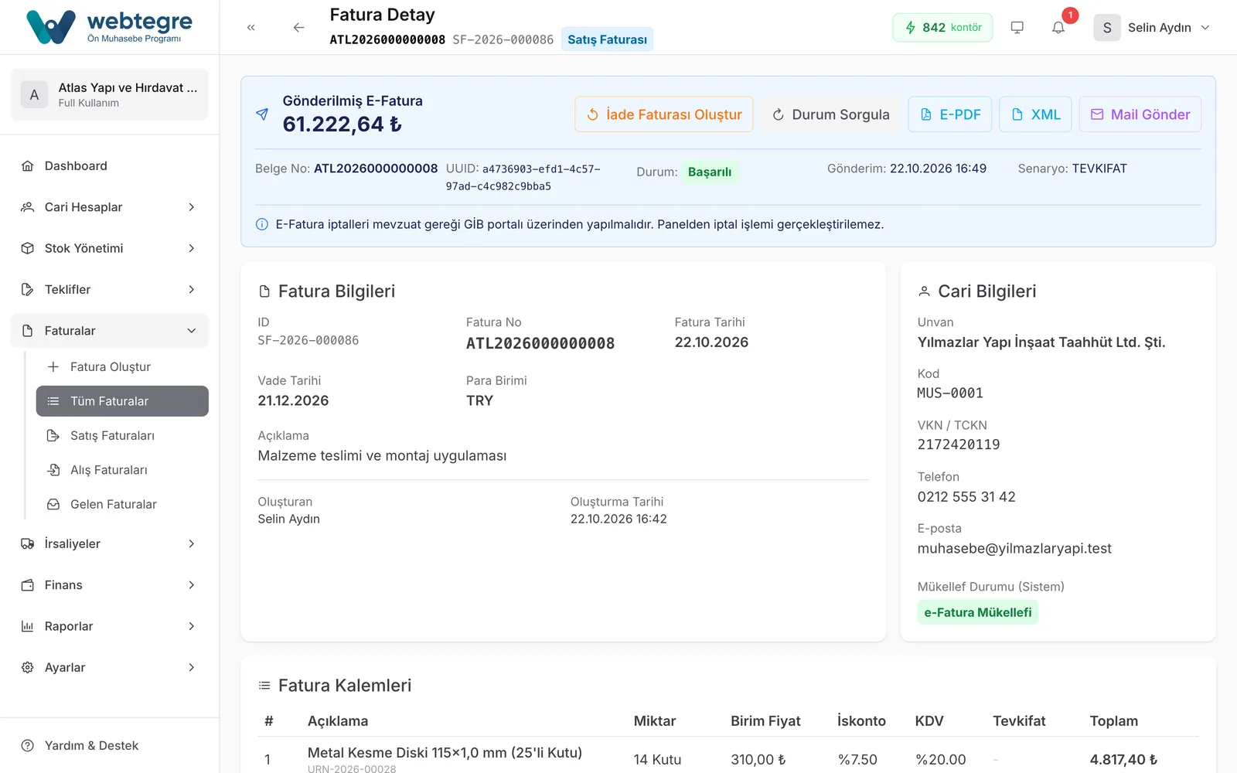The height and width of the screenshot is (773, 1237).
Task: Click the UUID value text
Action: click(x=523, y=177)
